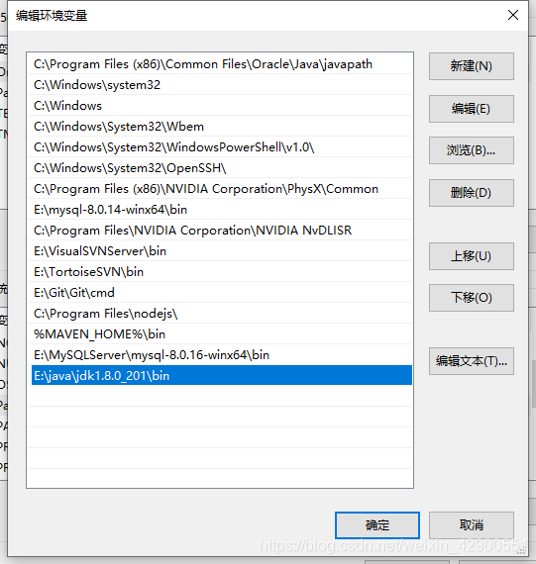Move entry down with 下移(O)
536x564 pixels.
[x=472, y=298]
